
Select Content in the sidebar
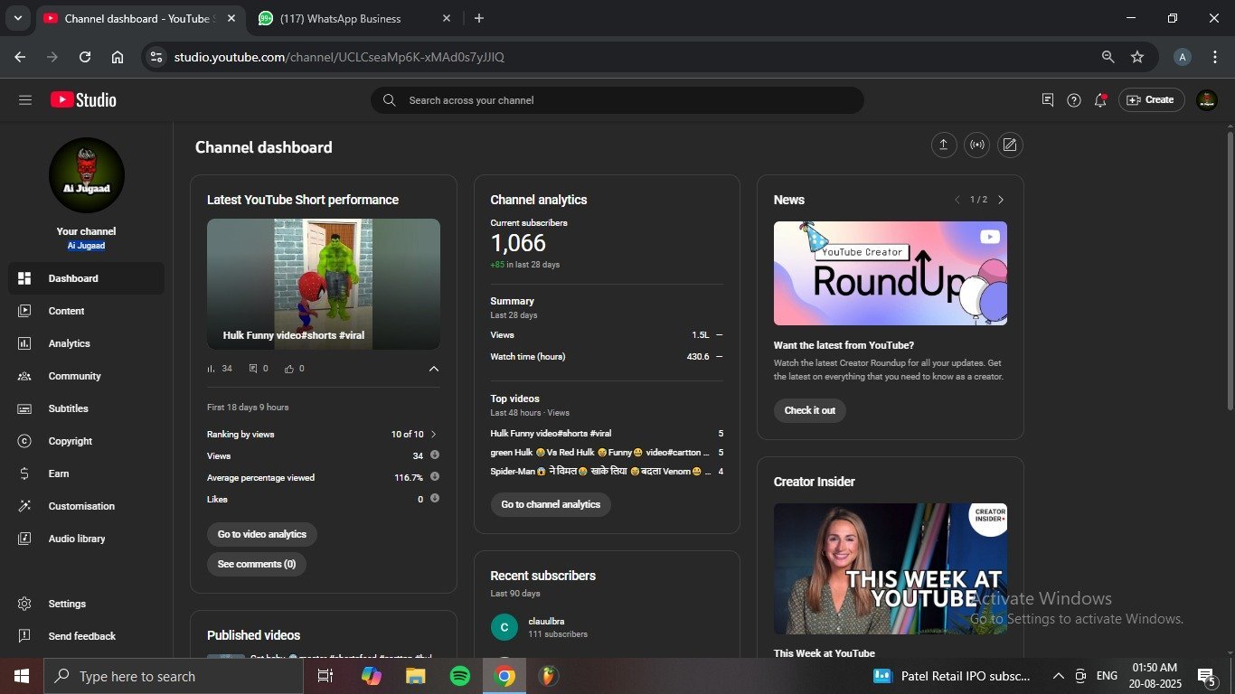click(x=66, y=311)
